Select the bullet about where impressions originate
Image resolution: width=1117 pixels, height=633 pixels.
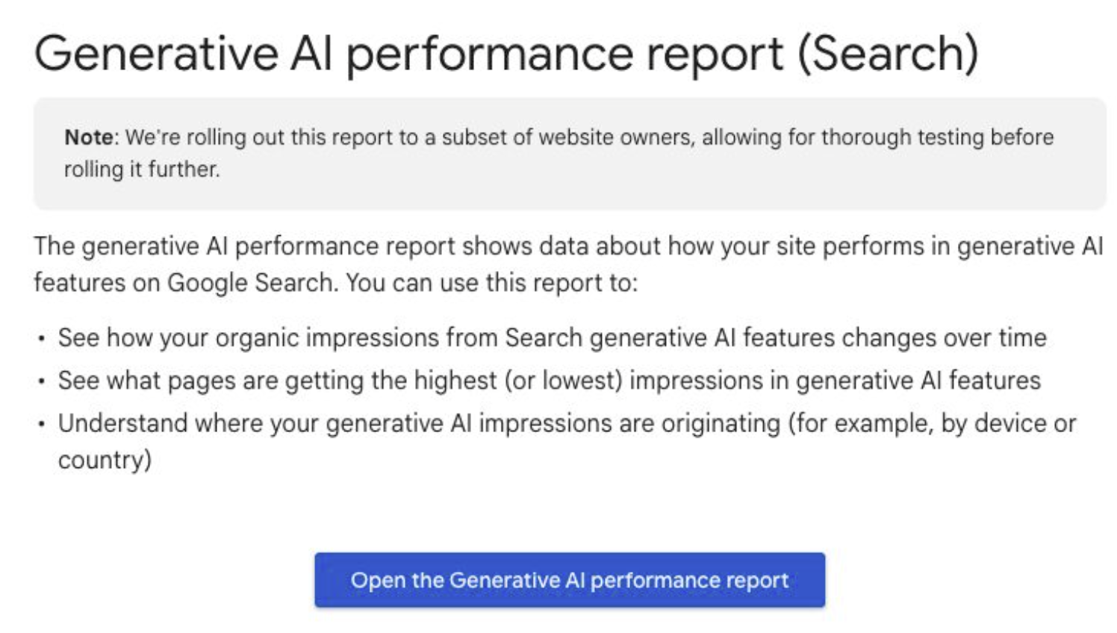[x=567, y=441]
